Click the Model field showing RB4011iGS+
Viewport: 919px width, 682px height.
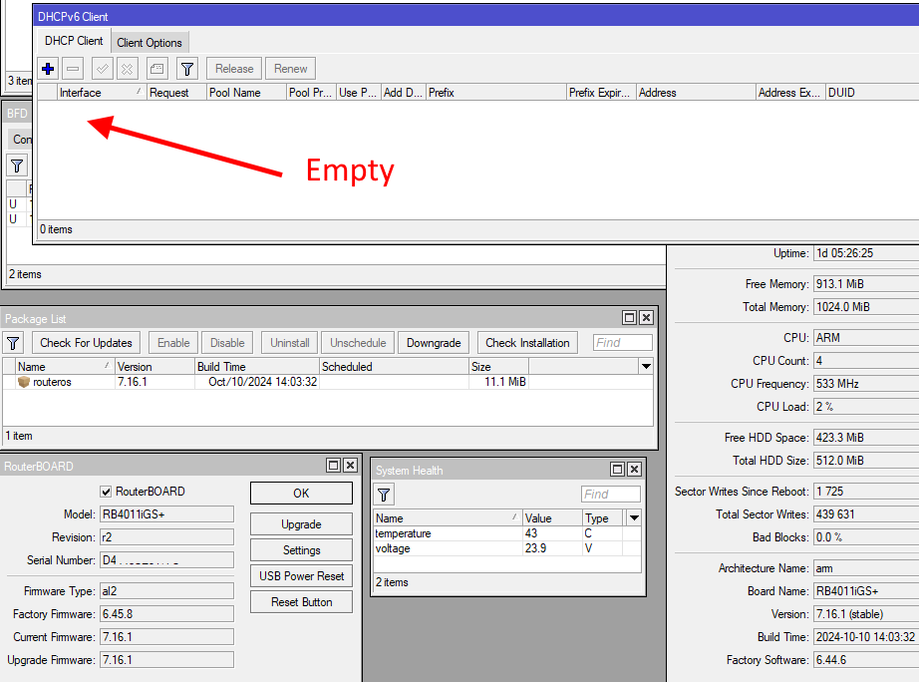pos(166,514)
